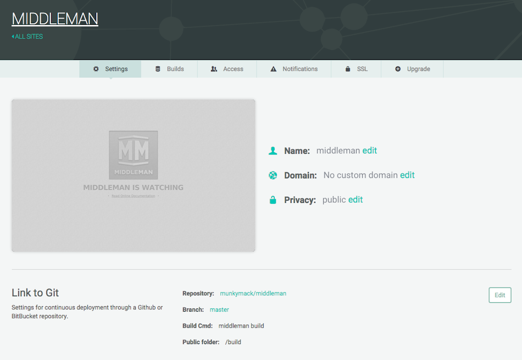The width and height of the screenshot is (522, 360).
Task: Click the gear icon on Settings tab
Action: [x=96, y=69]
